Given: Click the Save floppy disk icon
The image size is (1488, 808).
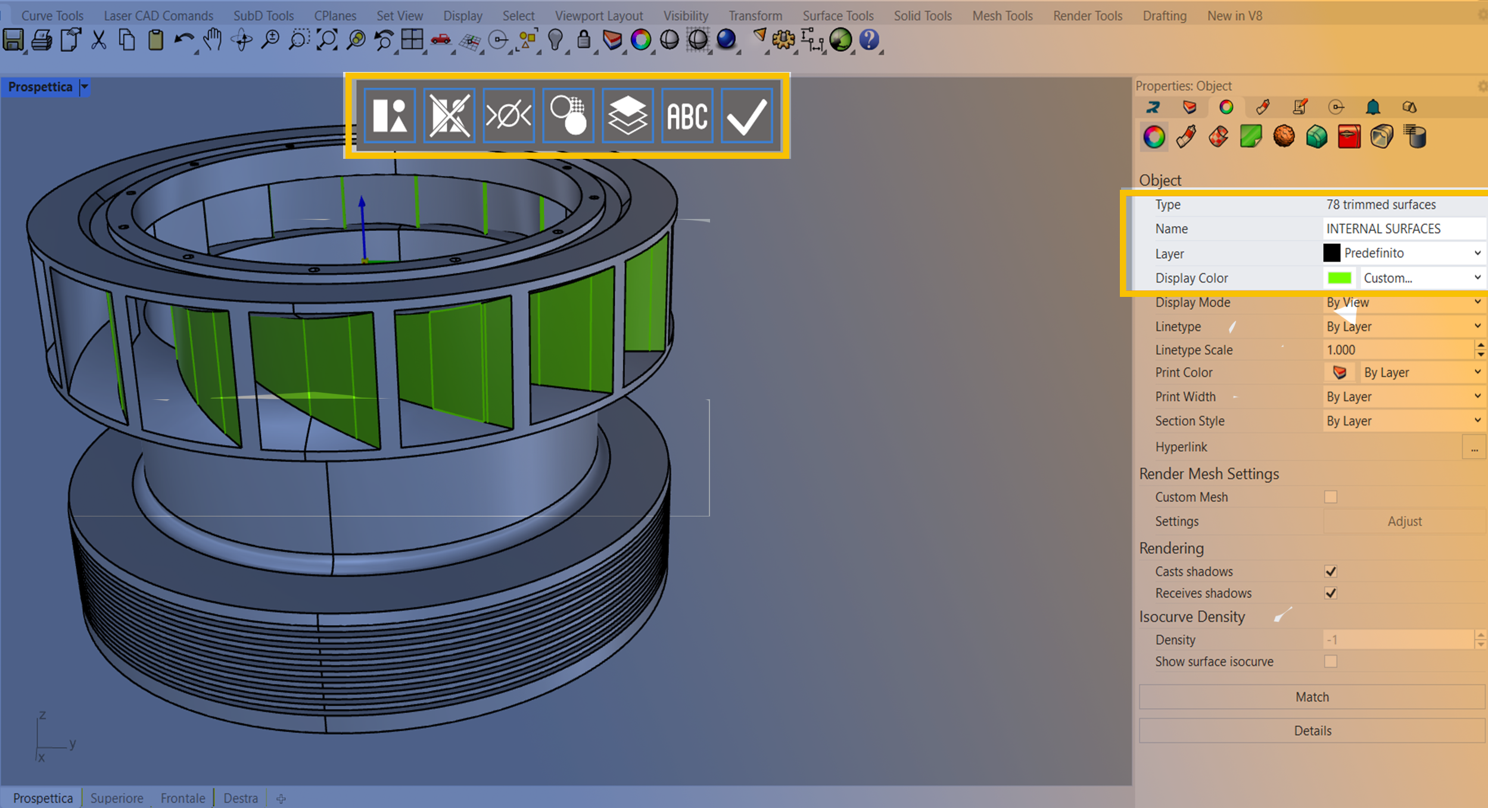Looking at the screenshot, I should (14, 40).
